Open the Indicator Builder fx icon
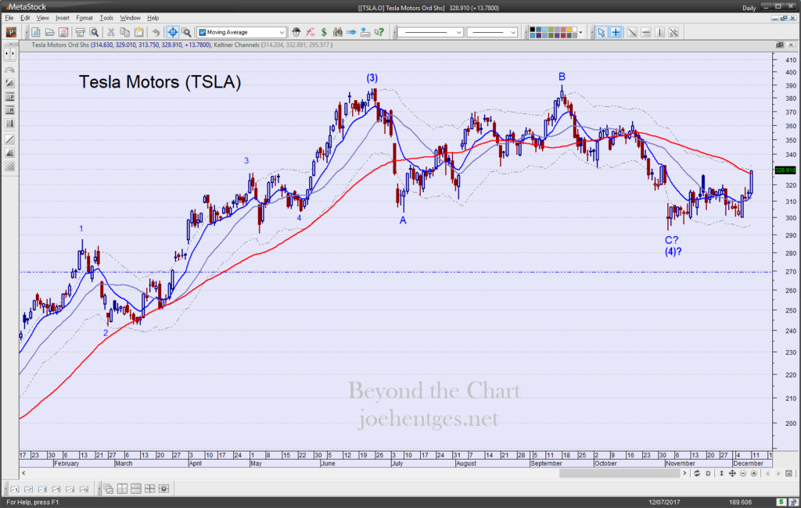This screenshot has height=508, width=801. click(x=310, y=32)
